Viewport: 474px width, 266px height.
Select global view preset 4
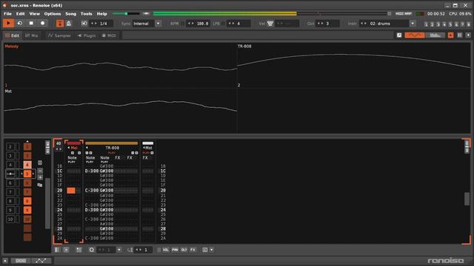point(444,24)
